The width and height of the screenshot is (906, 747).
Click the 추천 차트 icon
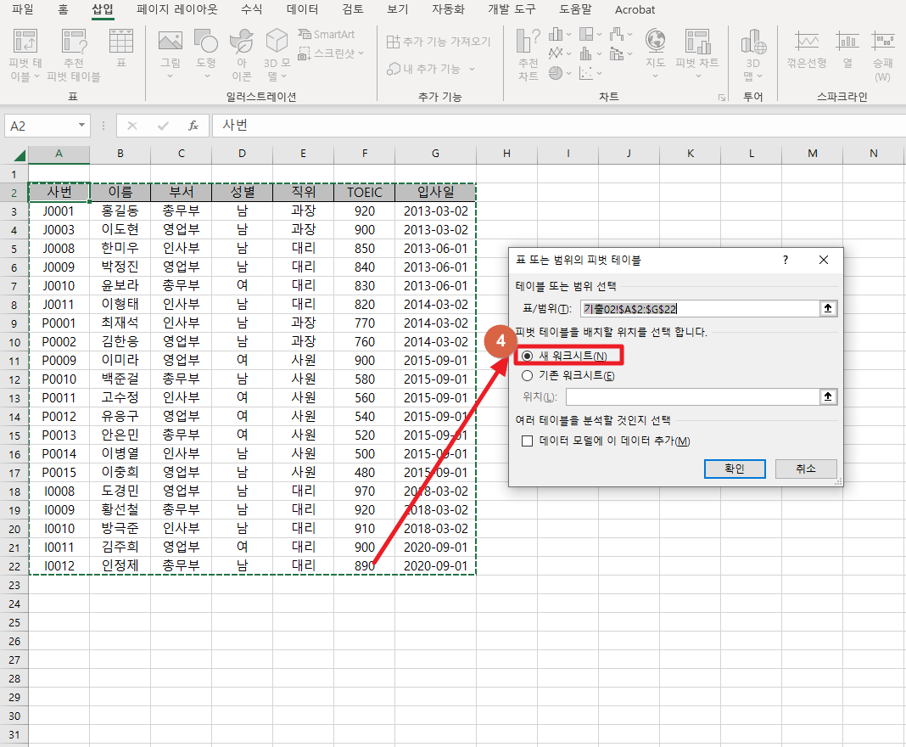528,55
